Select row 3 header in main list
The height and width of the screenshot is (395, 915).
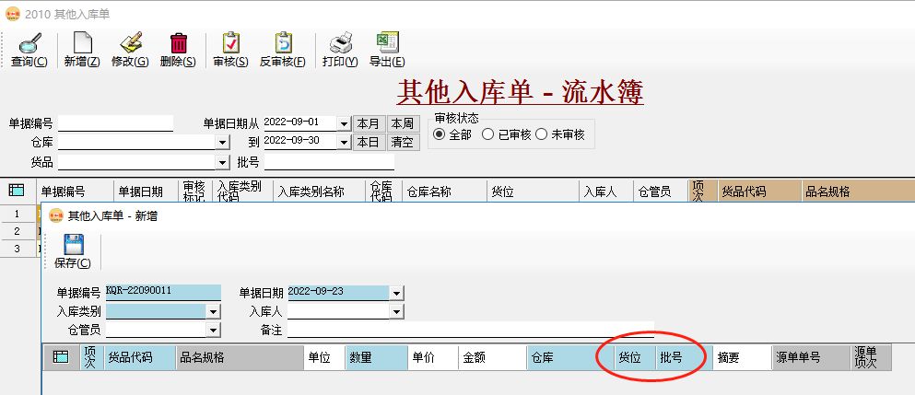(x=17, y=249)
